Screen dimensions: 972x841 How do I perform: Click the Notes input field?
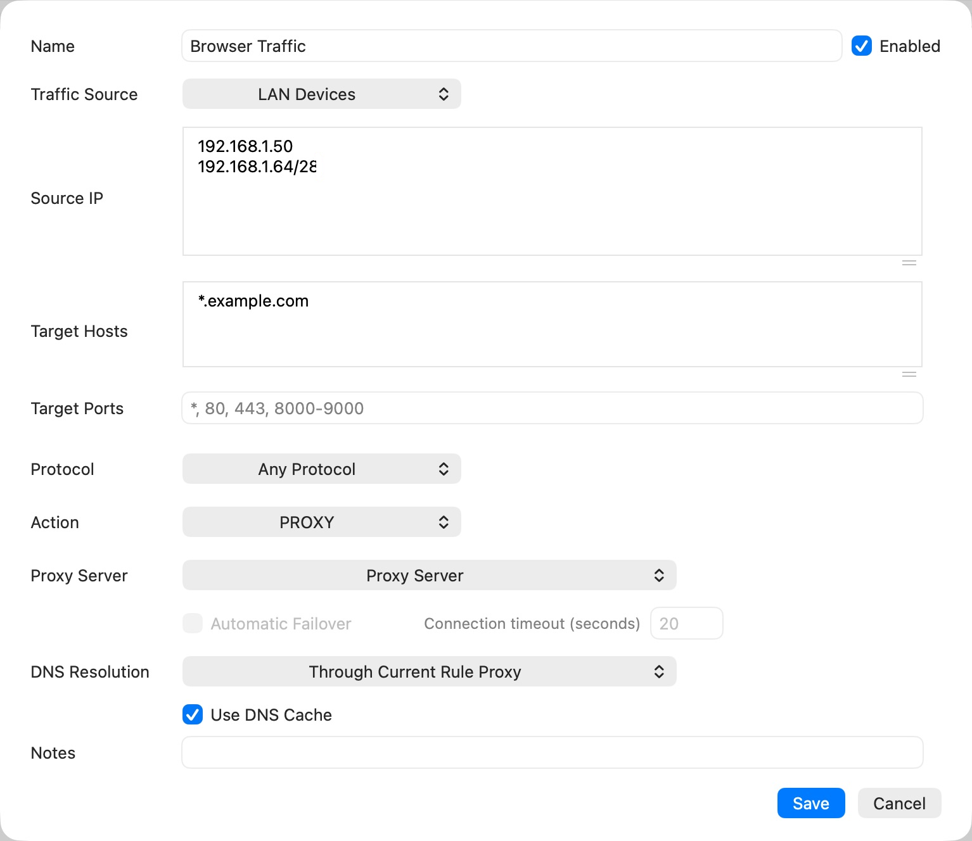pyautogui.click(x=553, y=753)
